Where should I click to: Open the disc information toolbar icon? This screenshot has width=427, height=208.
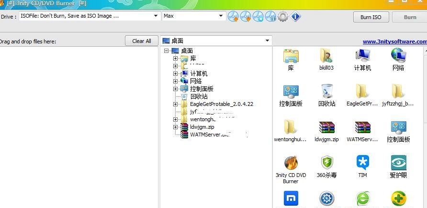(x=270, y=17)
